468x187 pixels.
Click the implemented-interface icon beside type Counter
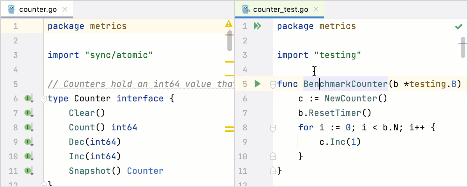pos(29,98)
